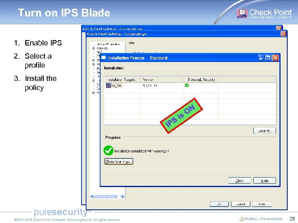The image size is (298, 223).
Task: Close the front Check Point Gateway window
Action: (283, 34)
